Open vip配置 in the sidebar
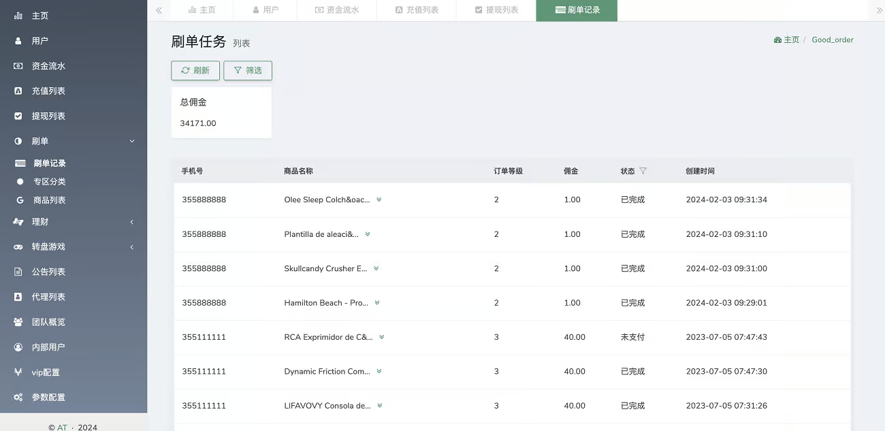Image resolution: width=885 pixels, height=431 pixels. 46,372
